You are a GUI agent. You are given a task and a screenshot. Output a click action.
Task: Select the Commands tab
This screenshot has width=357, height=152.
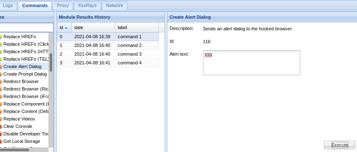(x=35, y=6)
